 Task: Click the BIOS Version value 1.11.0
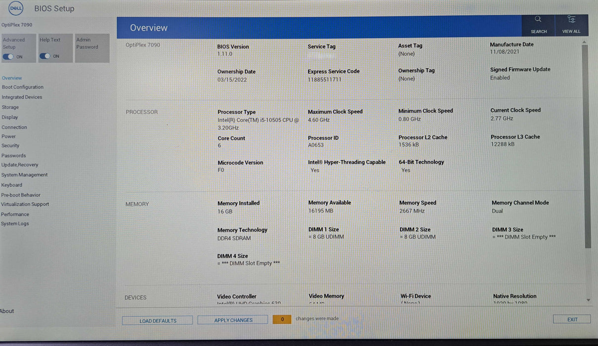[x=225, y=54]
